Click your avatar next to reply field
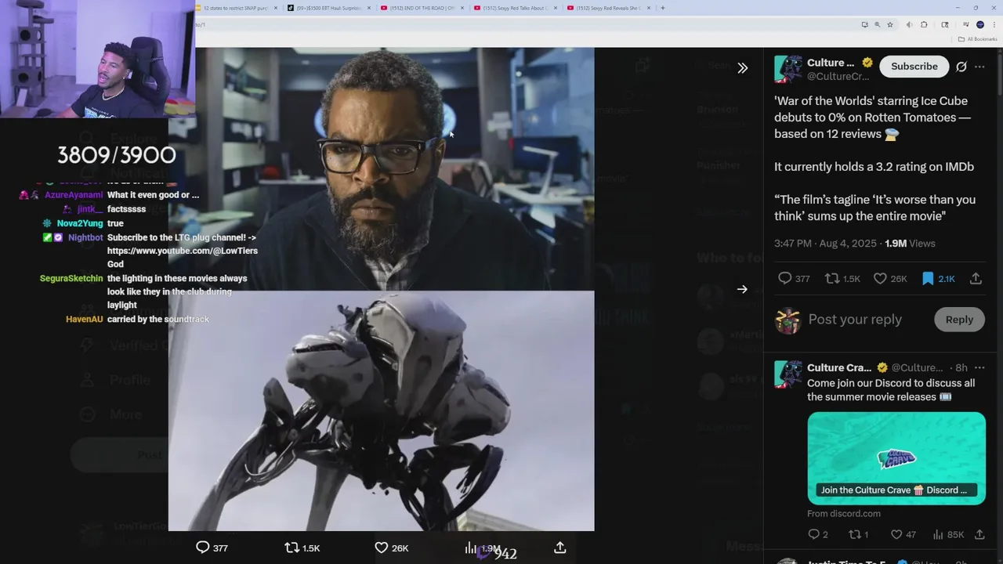 tap(788, 320)
